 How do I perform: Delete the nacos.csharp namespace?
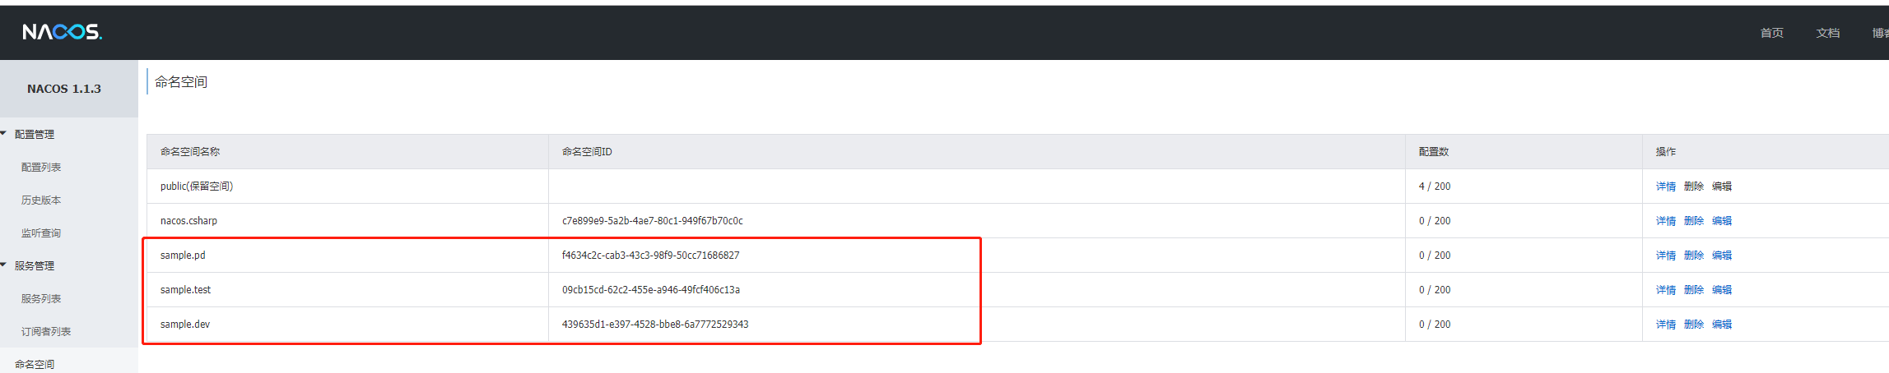click(1694, 221)
